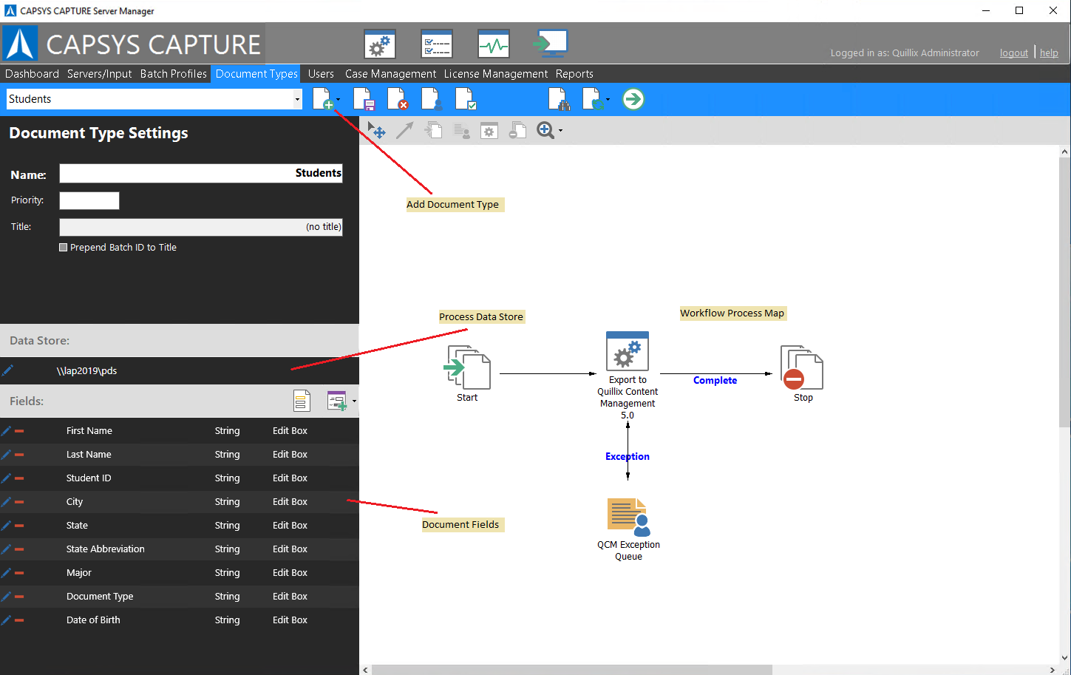Select the Stop node in workflow map
1071x675 pixels.
click(803, 373)
